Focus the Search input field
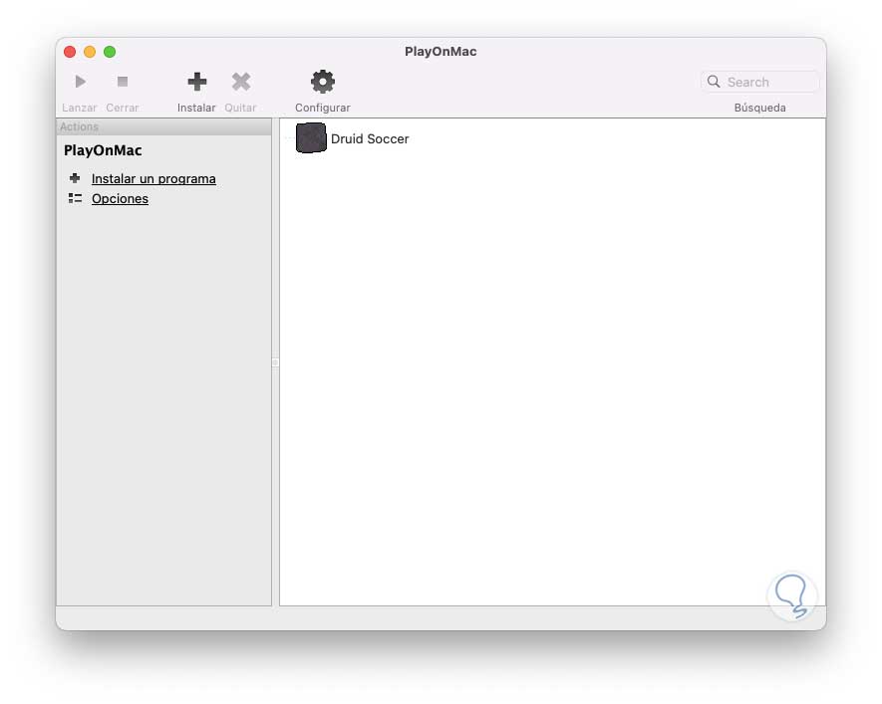 (x=760, y=82)
